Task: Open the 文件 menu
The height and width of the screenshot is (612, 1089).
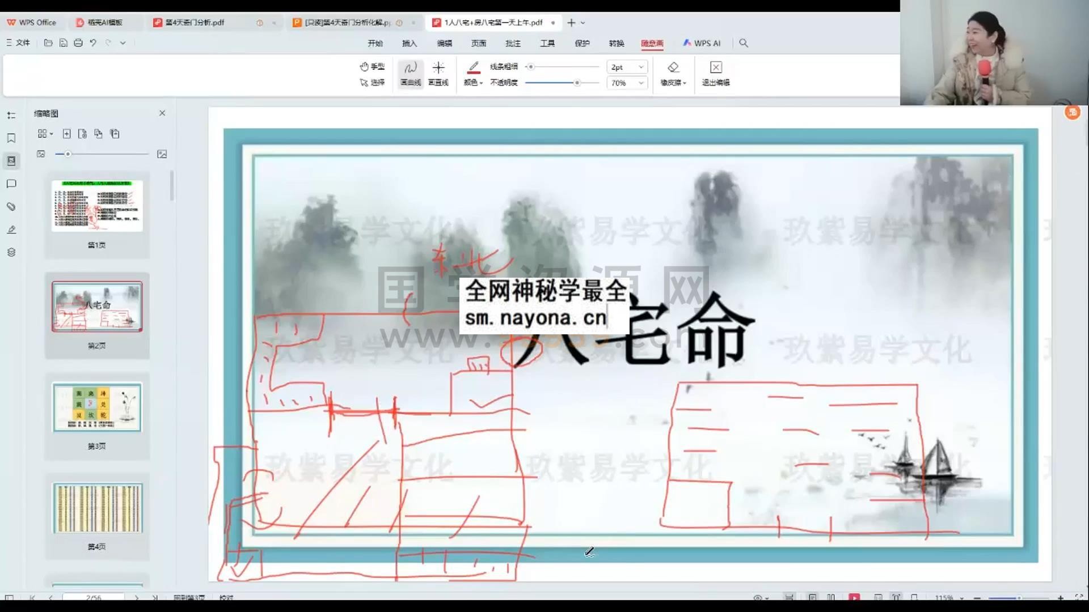Action: [18, 42]
